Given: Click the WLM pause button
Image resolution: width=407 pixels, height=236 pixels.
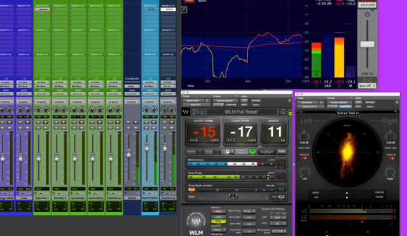Looking at the screenshot, I should click(232, 152).
